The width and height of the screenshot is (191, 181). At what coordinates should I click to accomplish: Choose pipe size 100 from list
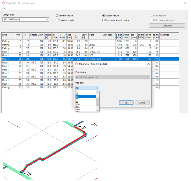click(86, 104)
